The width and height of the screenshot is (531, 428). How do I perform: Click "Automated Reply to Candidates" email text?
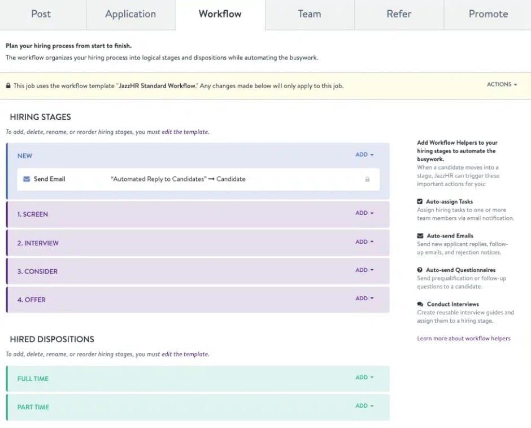click(x=159, y=179)
